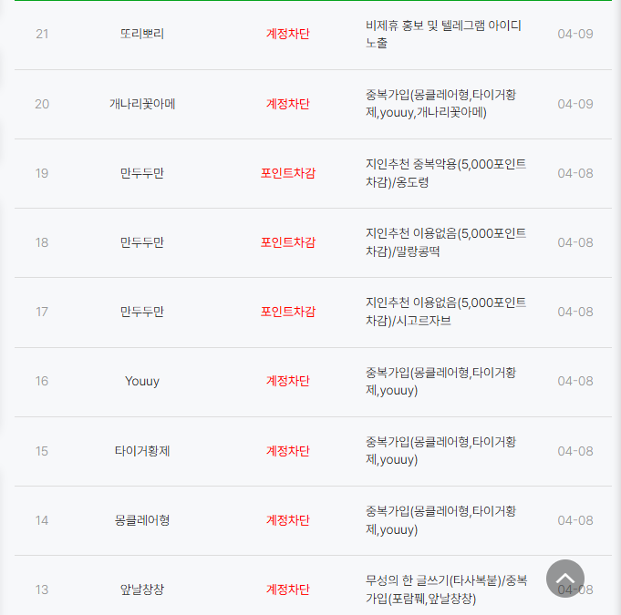Open 앞날창창 user entry

click(141, 589)
